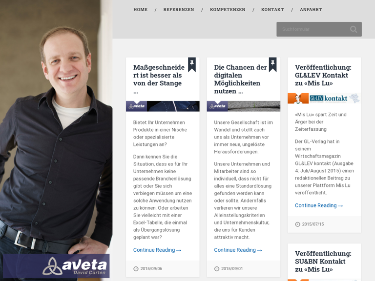Open the title Veröffentlichung: SU&BN Kontakt
375x281 pixels.
pyautogui.click(x=323, y=261)
